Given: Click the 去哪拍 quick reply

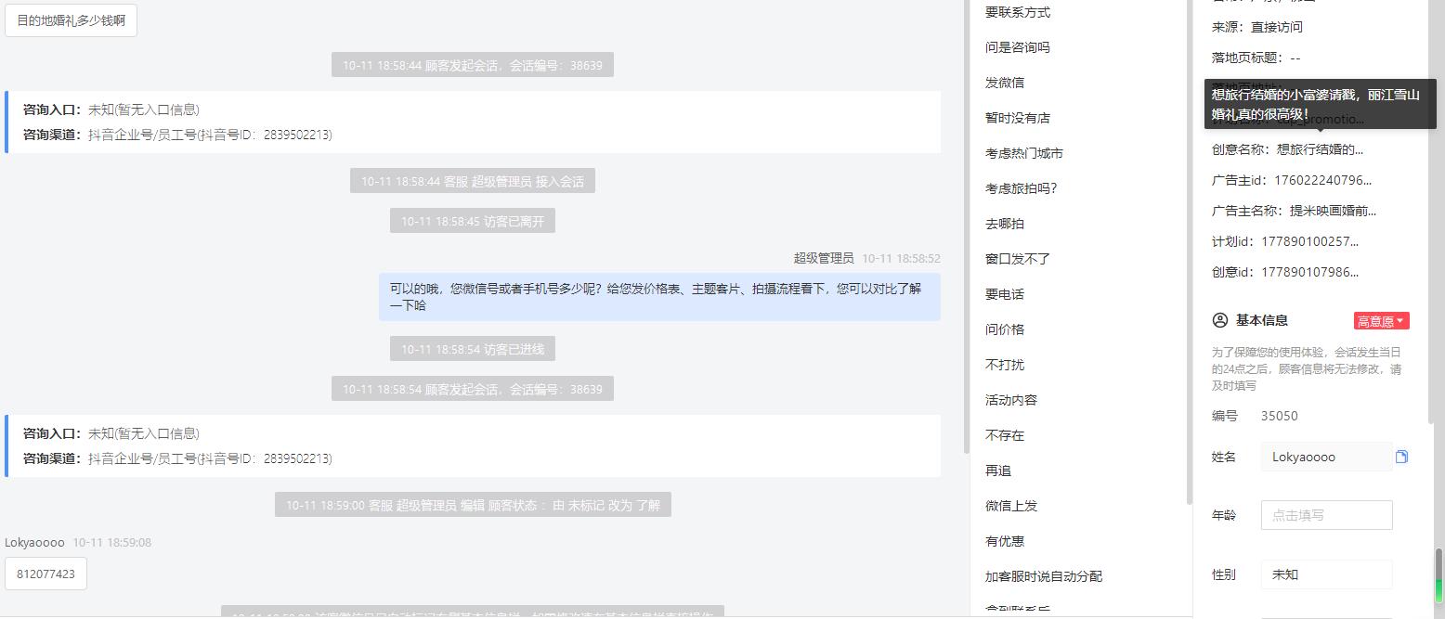Looking at the screenshot, I should pyautogui.click(x=1005, y=224).
